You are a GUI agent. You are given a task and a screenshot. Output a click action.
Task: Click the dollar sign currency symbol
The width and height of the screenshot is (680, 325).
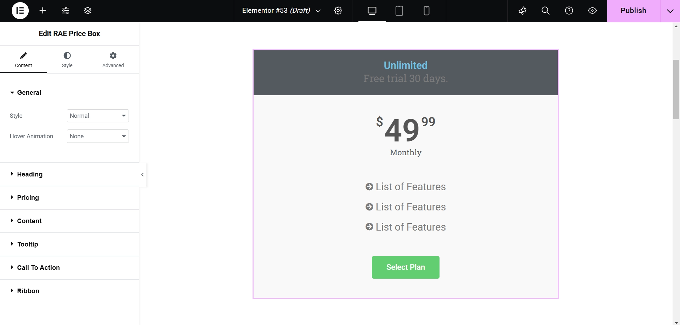click(380, 122)
